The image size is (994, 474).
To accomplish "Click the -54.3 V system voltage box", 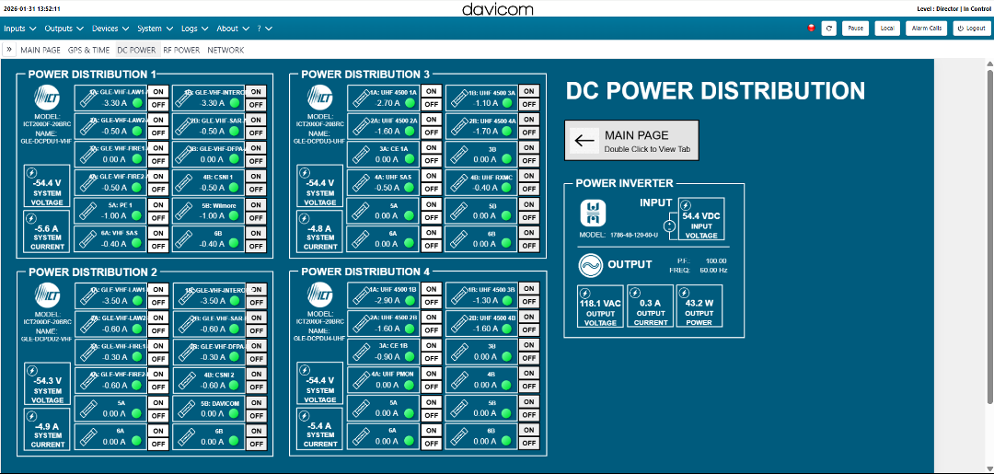I will point(48,384).
